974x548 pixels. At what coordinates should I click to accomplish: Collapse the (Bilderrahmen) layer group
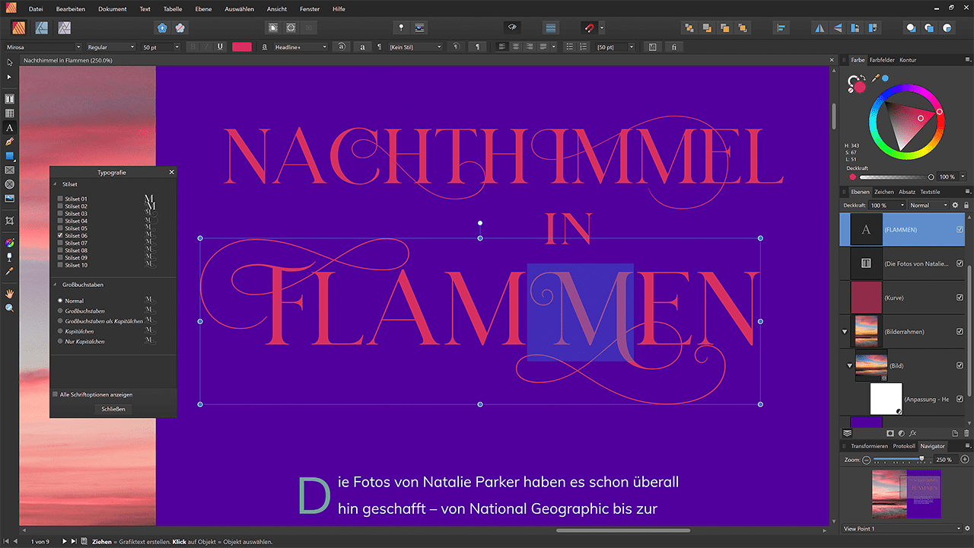845,332
